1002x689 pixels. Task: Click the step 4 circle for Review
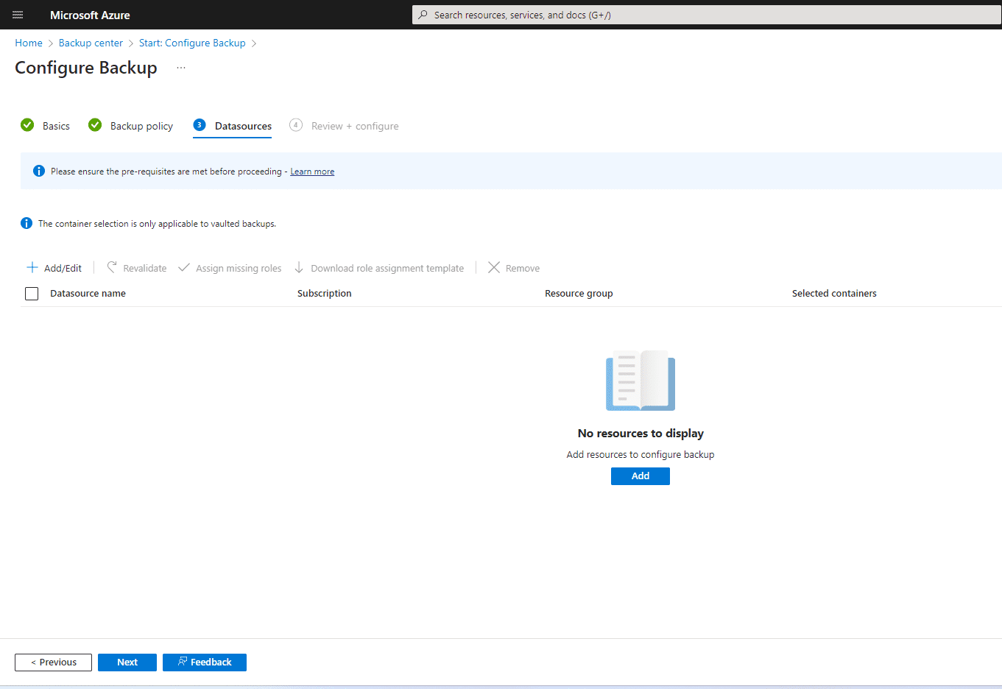point(296,125)
